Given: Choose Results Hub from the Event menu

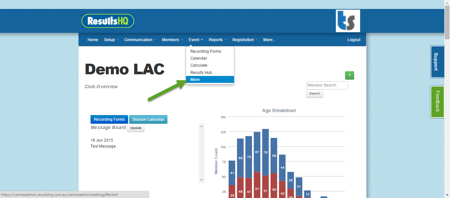Looking at the screenshot, I should pyautogui.click(x=201, y=72).
